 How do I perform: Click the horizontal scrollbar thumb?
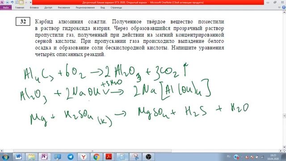pos(93,151)
